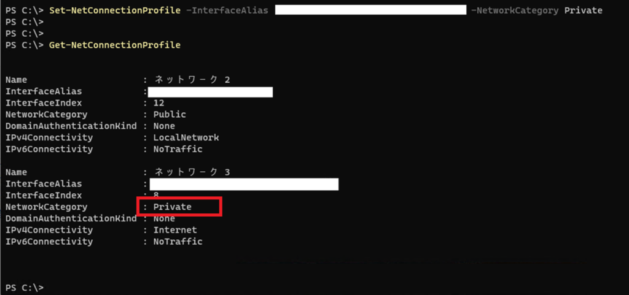629x295 pixels.
Task: Click the NoTraffic value under ネットワーク 3
Action: pyautogui.click(x=178, y=242)
